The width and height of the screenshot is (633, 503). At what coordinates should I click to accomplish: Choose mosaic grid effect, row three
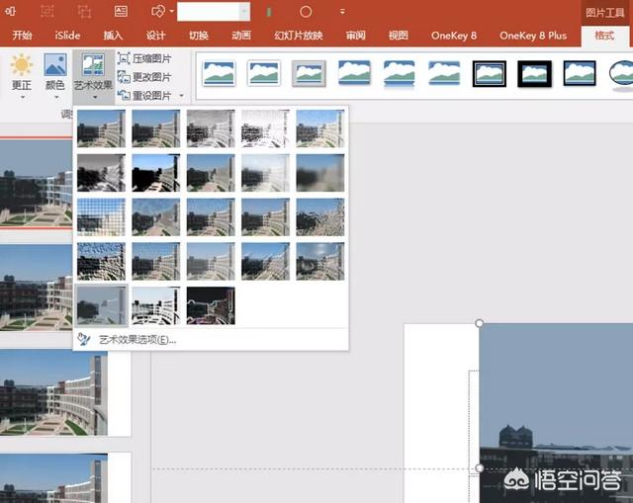[x=101, y=217]
